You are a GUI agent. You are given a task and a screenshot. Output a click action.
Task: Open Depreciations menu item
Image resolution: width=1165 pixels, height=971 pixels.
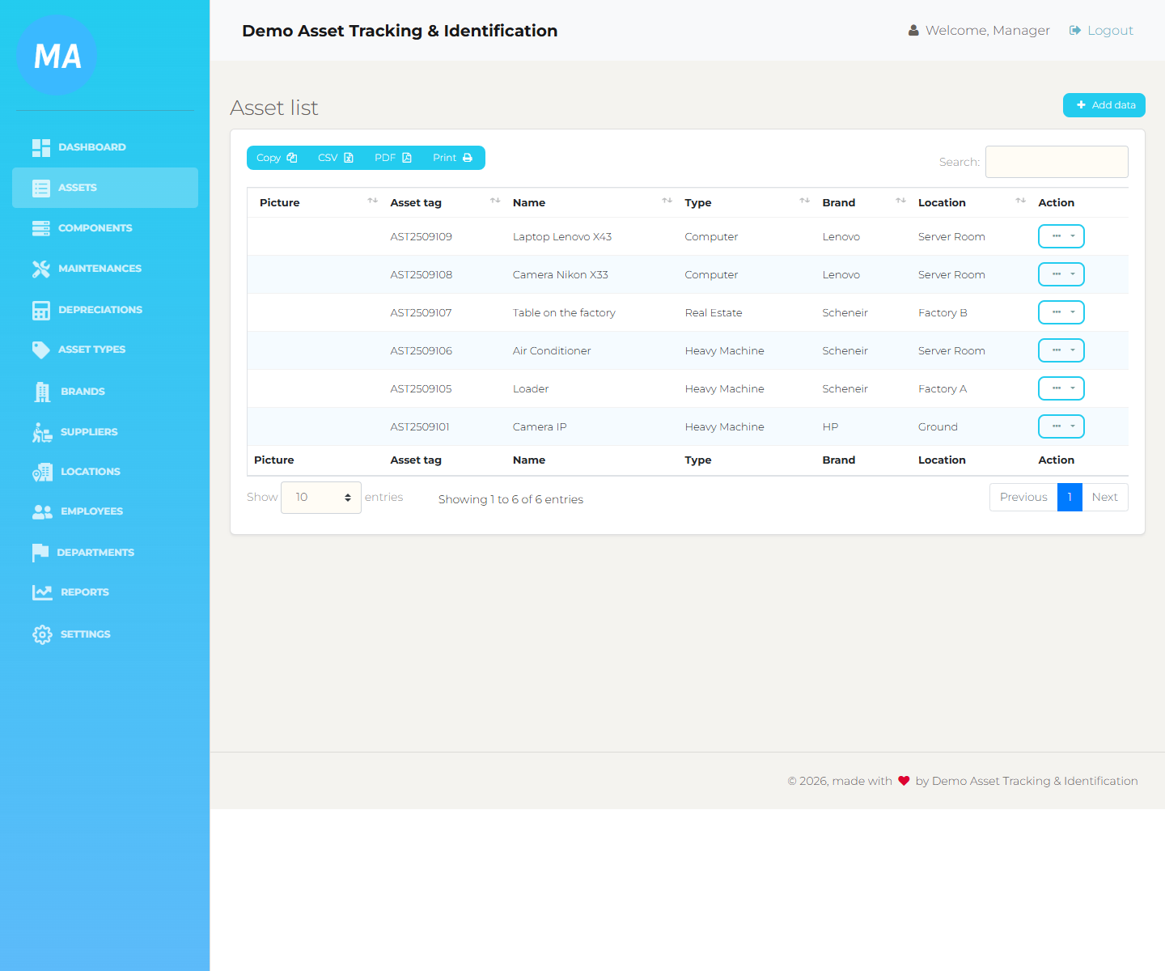(x=105, y=310)
